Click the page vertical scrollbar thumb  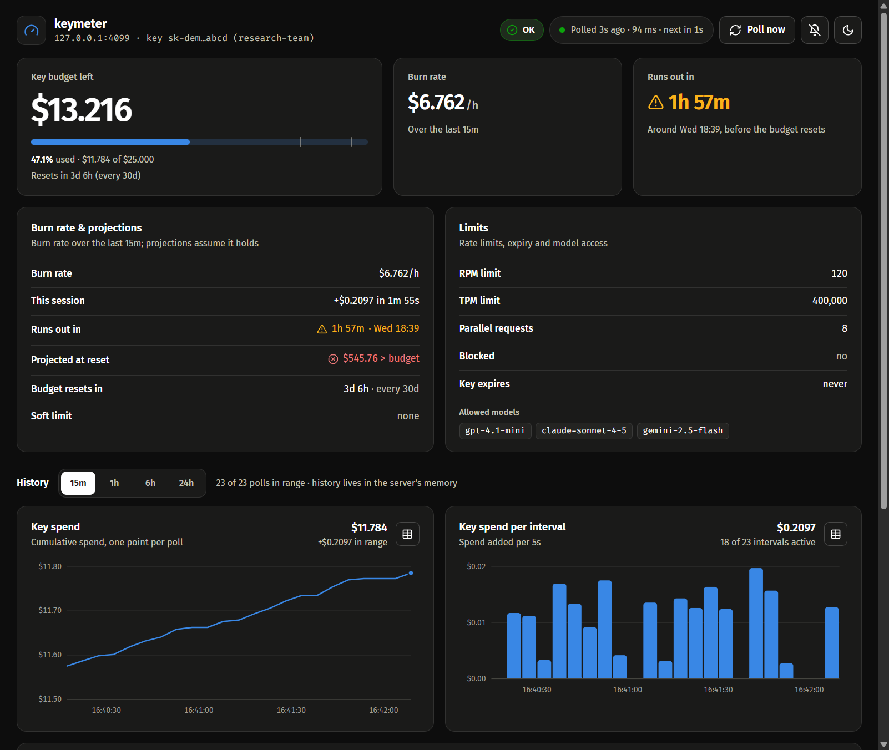883,260
